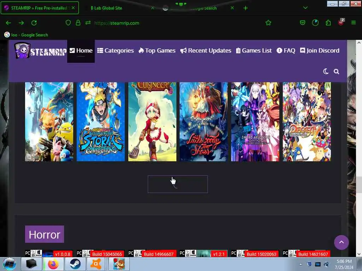This screenshot has height=271, width=362.
Task: Open the red extension icon with badge 2
Action: point(341,22)
